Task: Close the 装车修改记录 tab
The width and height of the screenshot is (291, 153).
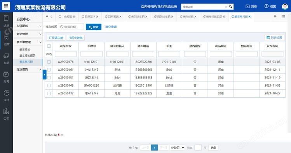Action: (x=224, y=17)
